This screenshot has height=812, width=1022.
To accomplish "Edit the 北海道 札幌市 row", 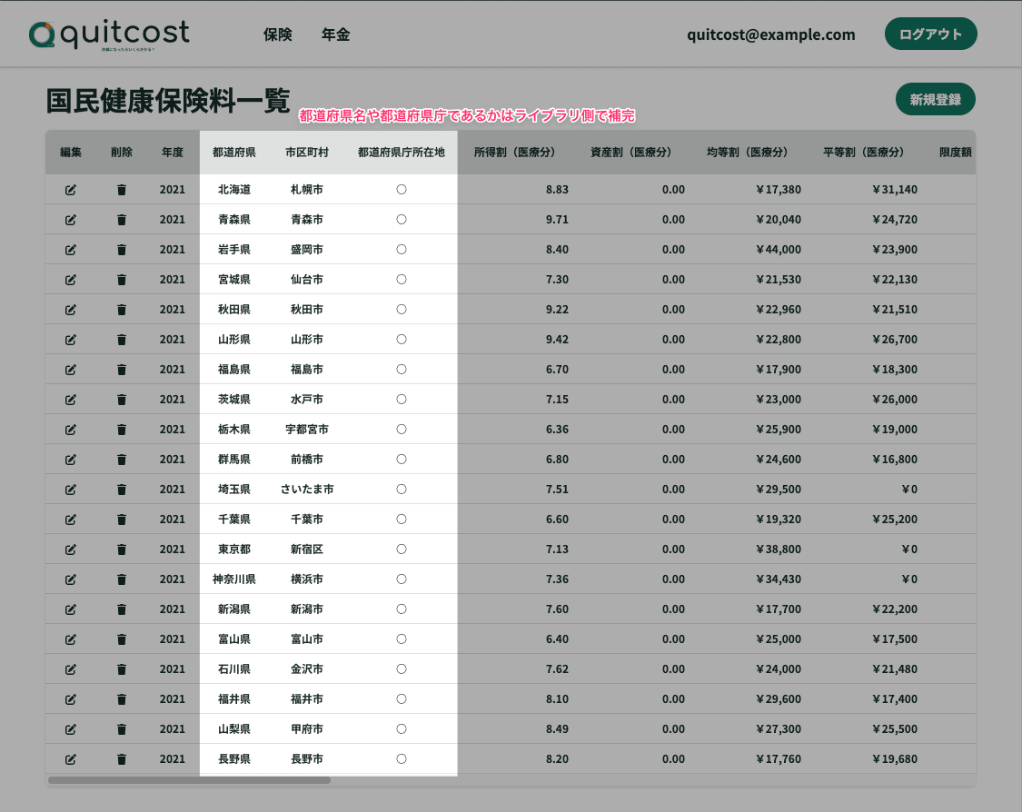I will [70, 190].
